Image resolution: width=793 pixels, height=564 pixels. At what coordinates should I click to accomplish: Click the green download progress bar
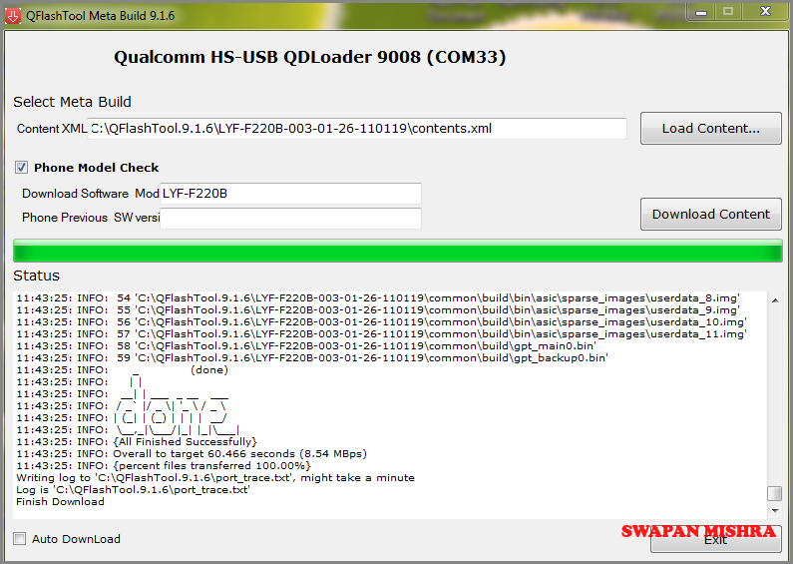tap(398, 251)
